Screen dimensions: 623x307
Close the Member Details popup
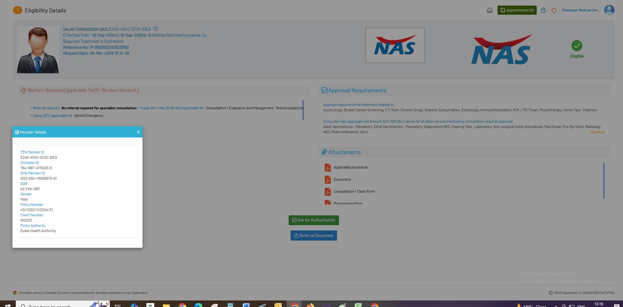138,132
